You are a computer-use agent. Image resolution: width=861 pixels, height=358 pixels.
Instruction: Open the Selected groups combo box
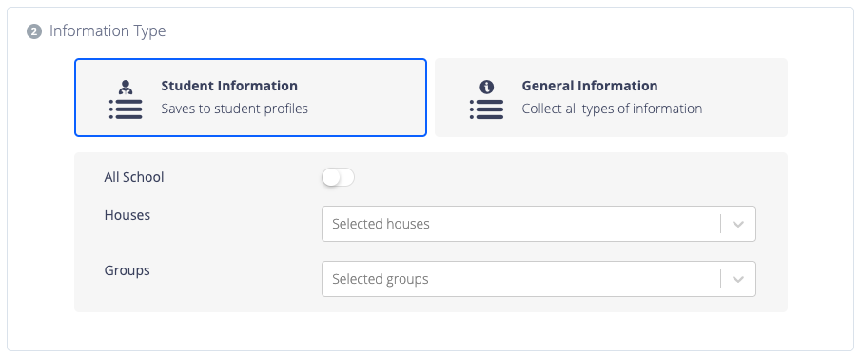tap(538, 279)
